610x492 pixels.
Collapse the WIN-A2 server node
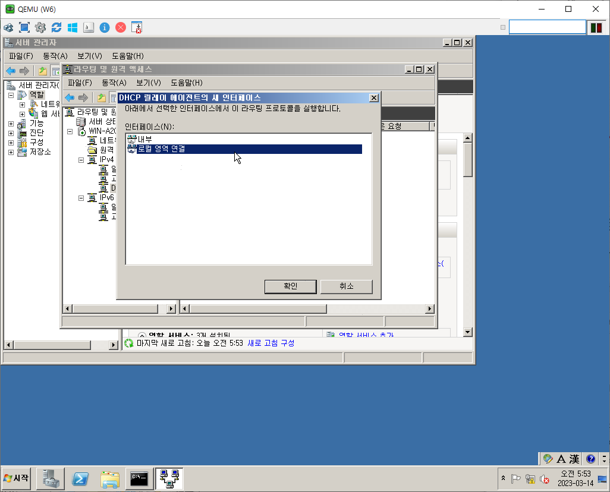click(70, 131)
